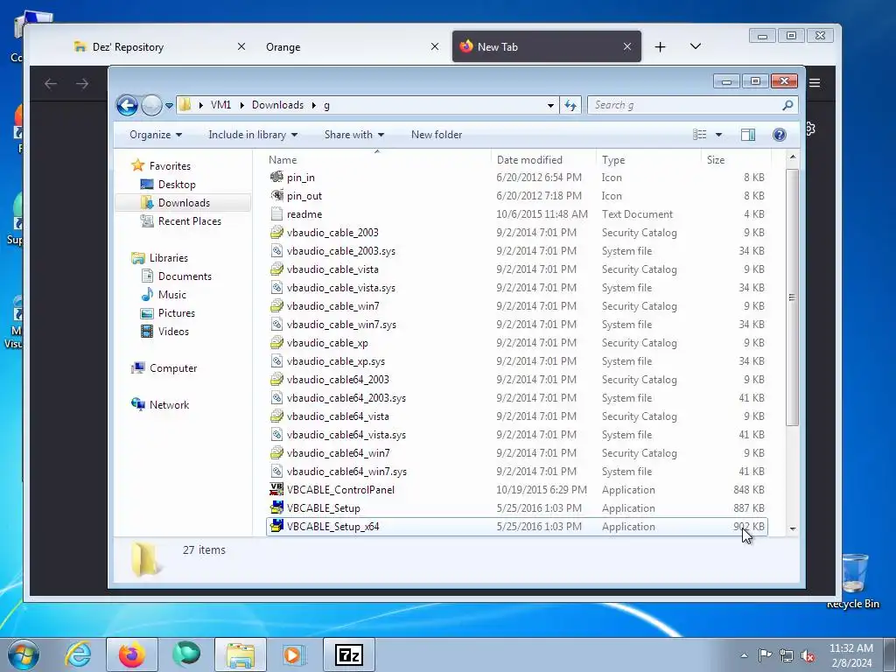Open Firefox from the taskbar

pyautogui.click(x=132, y=654)
